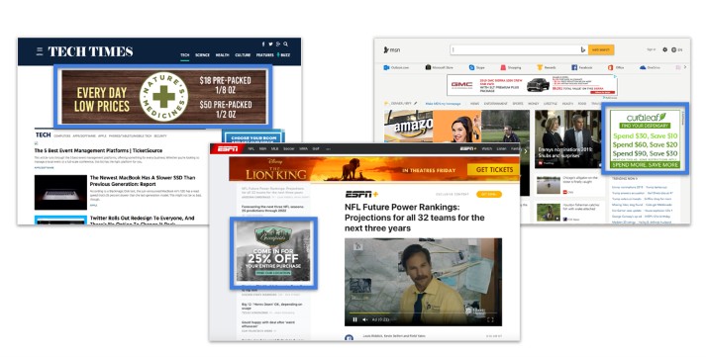Click the Lion King title in banner
The height and width of the screenshot is (357, 706).
point(276,173)
